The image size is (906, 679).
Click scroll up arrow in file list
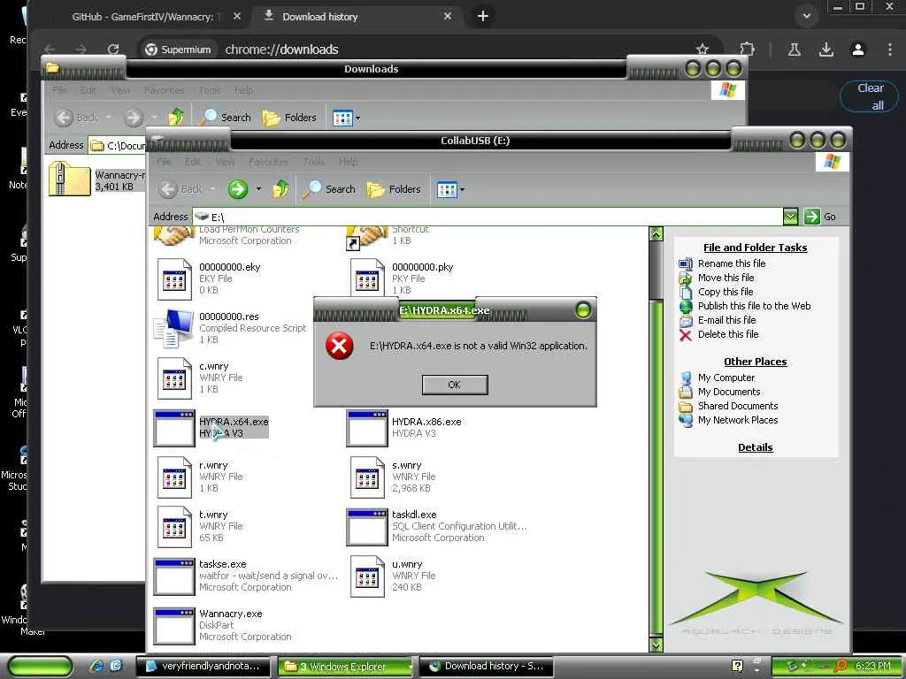click(656, 233)
